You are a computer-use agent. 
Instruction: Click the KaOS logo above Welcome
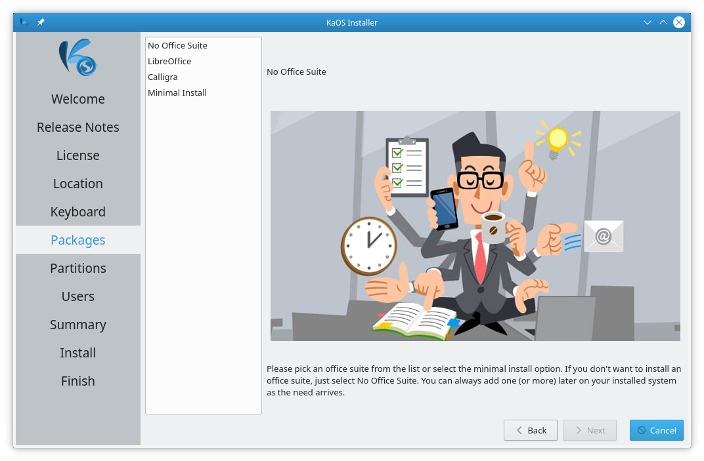(78, 58)
